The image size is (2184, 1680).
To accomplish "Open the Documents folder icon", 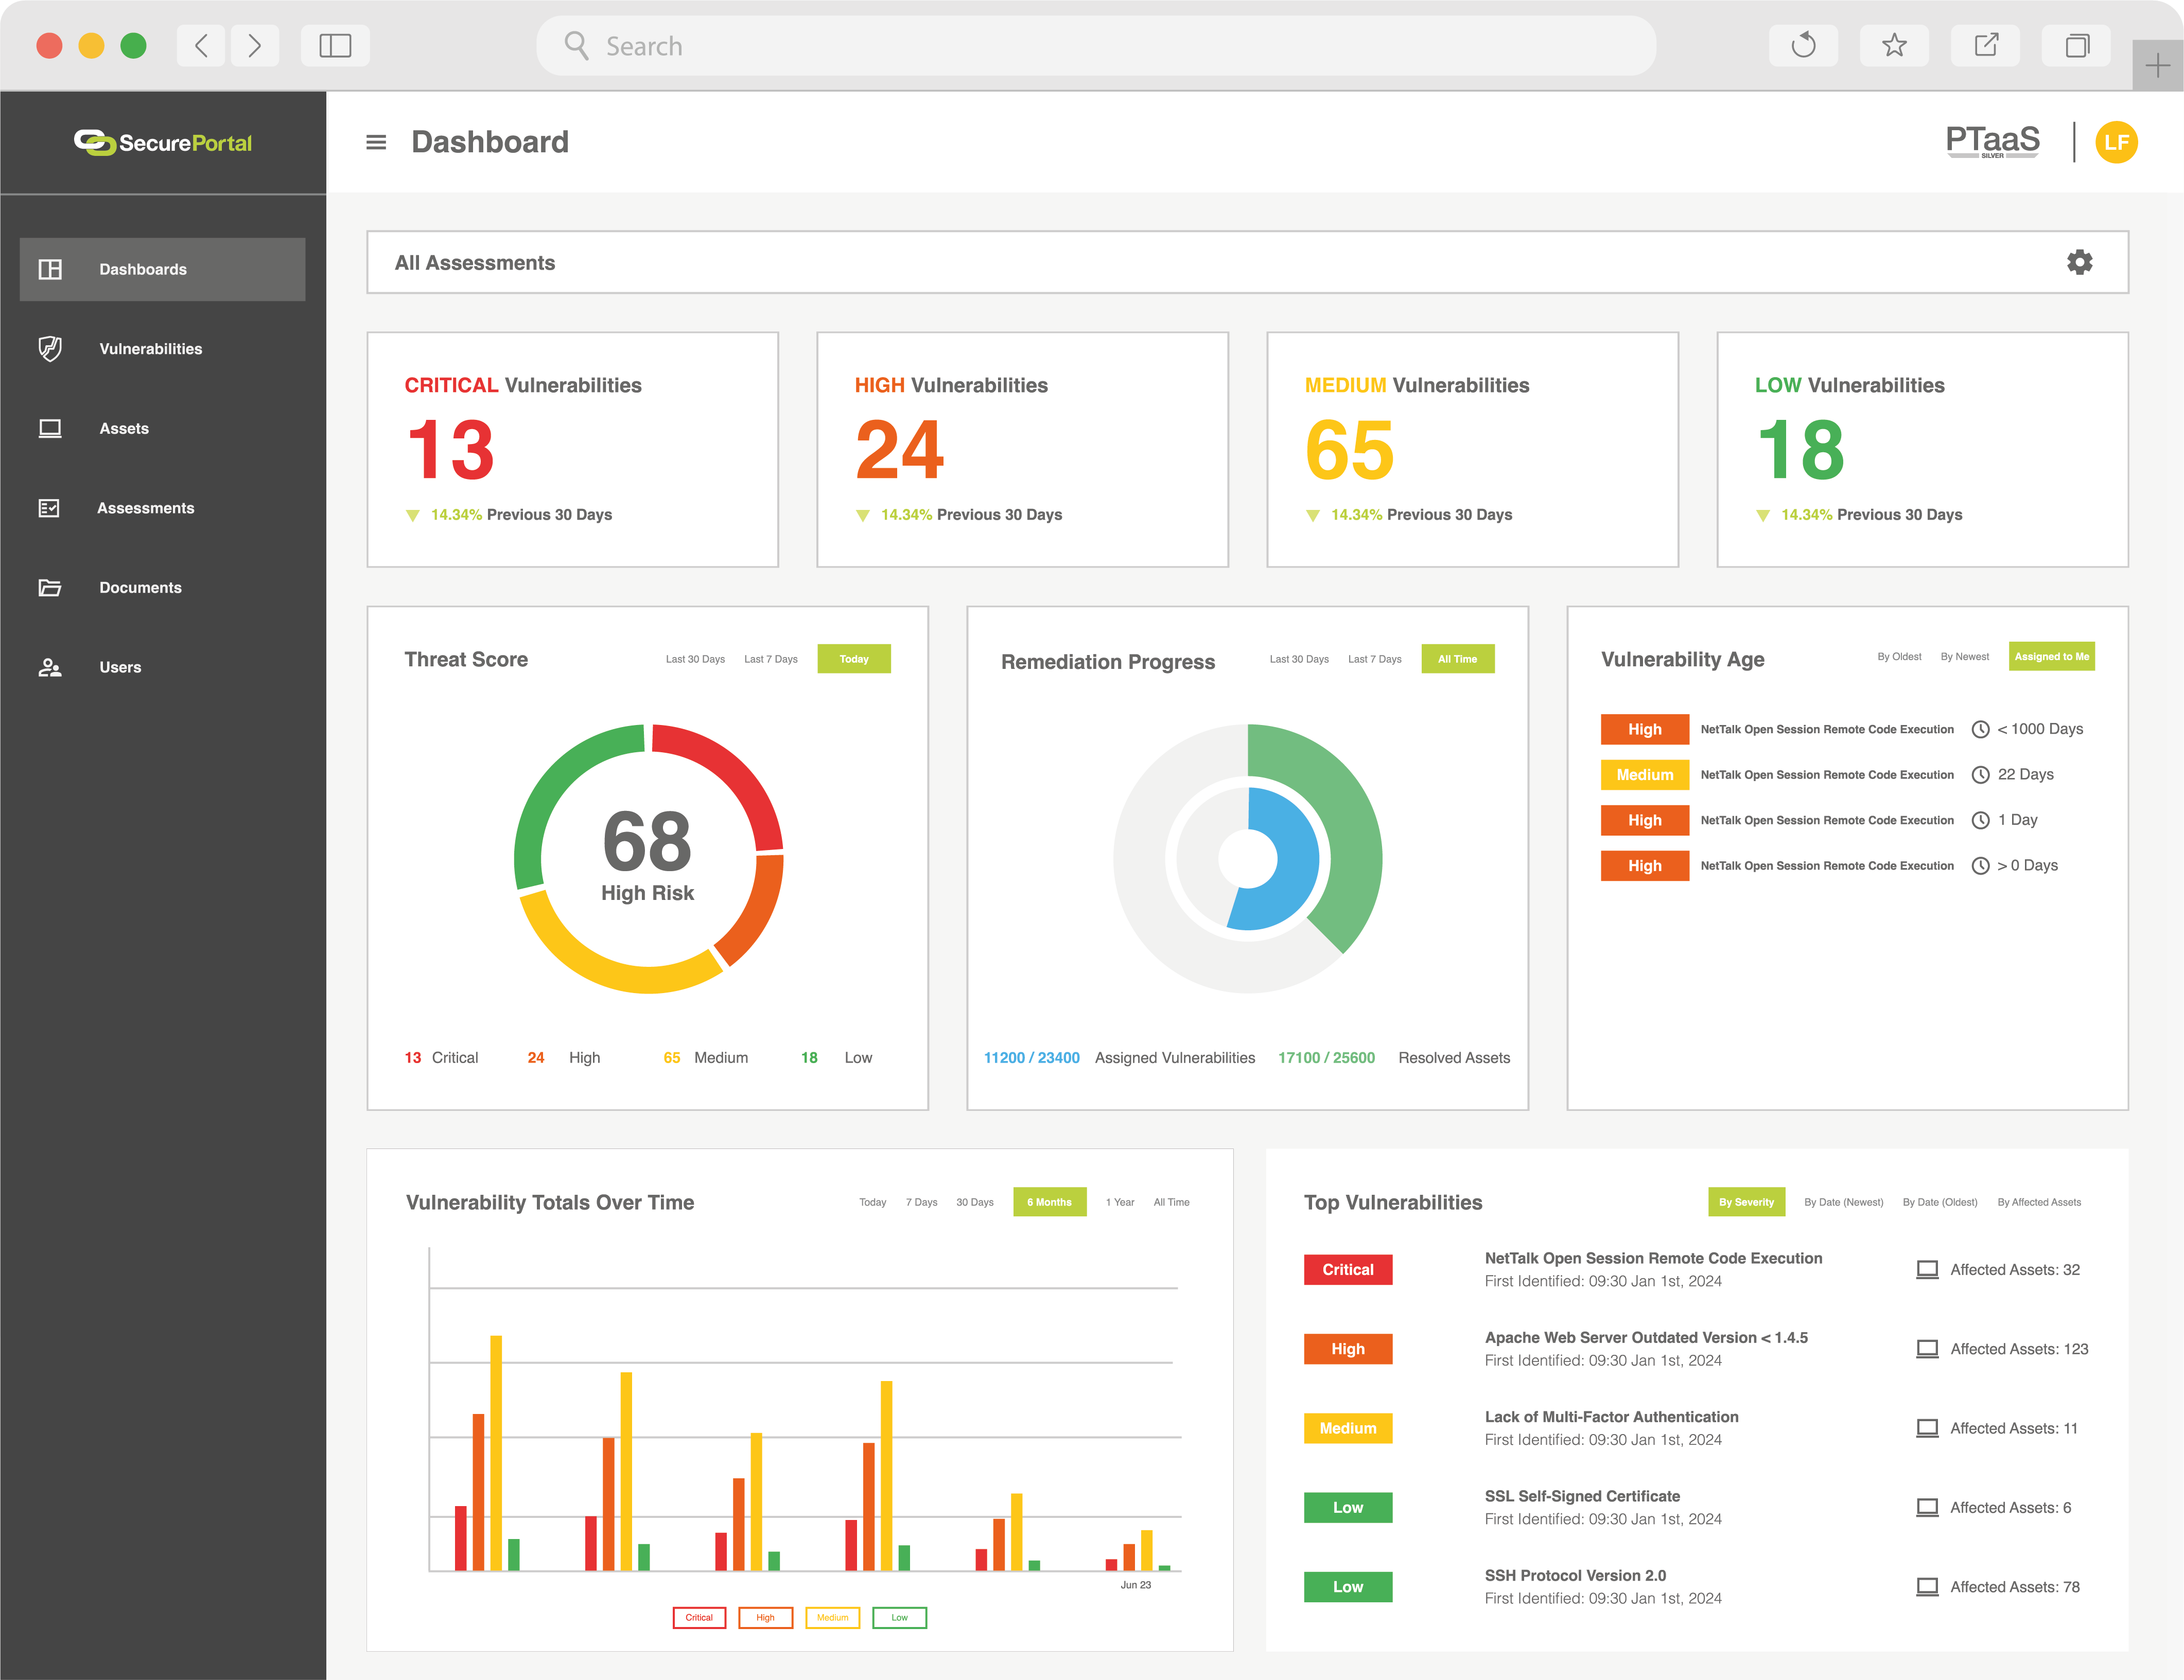I will [50, 588].
